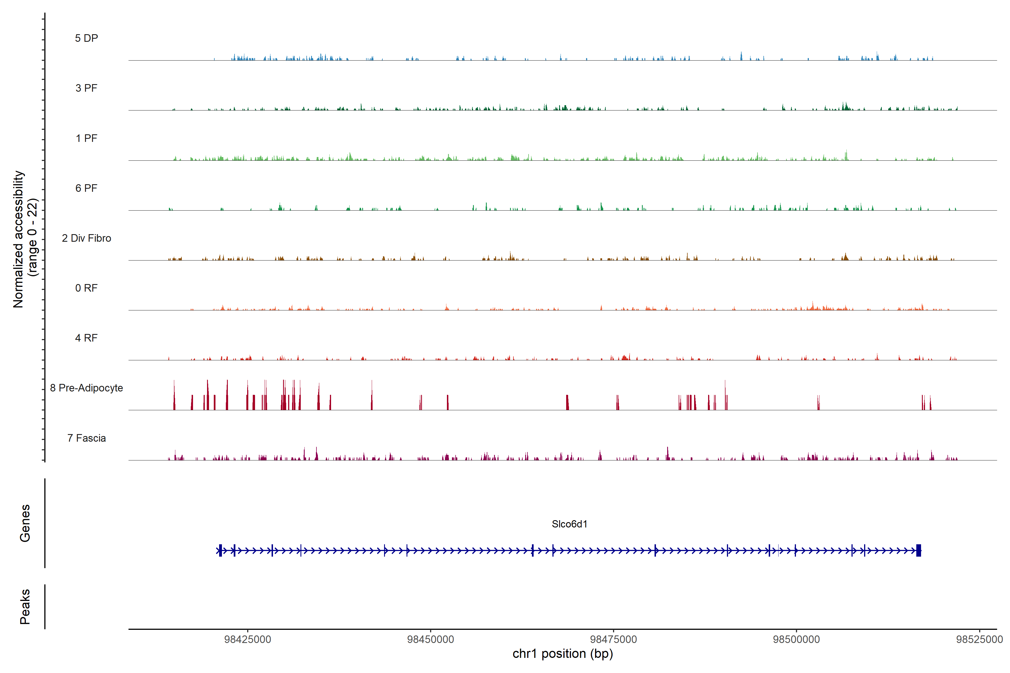
Task: Select the 2 Div Fibro label
Action: click(86, 238)
